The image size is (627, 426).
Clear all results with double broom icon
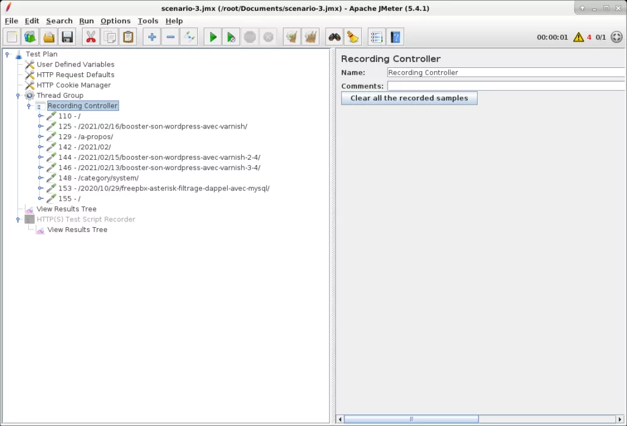pyautogui.click(x=310, y=37)
